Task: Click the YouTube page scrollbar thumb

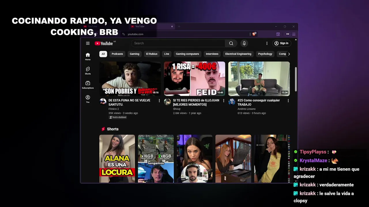Action: 296,79
